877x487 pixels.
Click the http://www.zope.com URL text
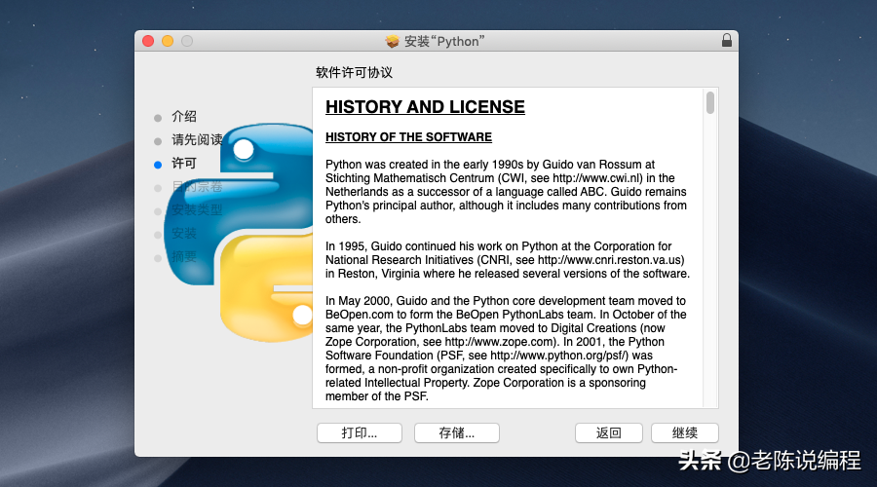pyautogui.click(x=498, y=342)
